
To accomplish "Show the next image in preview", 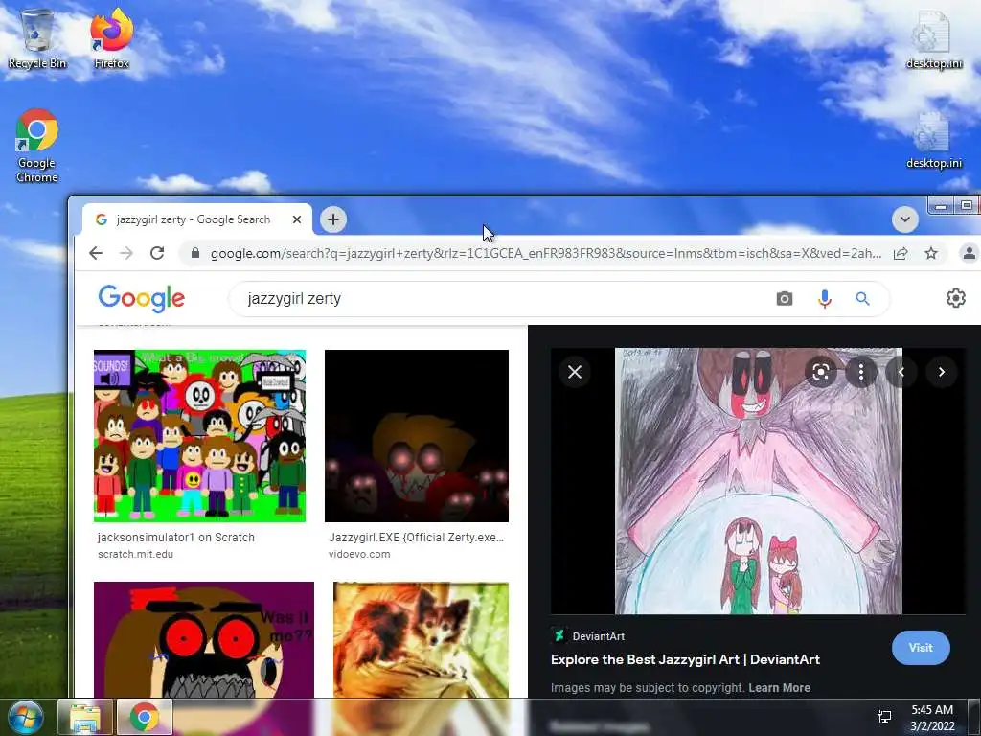I will click(x=941, y=372).
